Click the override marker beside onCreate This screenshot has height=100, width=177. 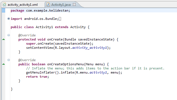[x=4, y=39]
